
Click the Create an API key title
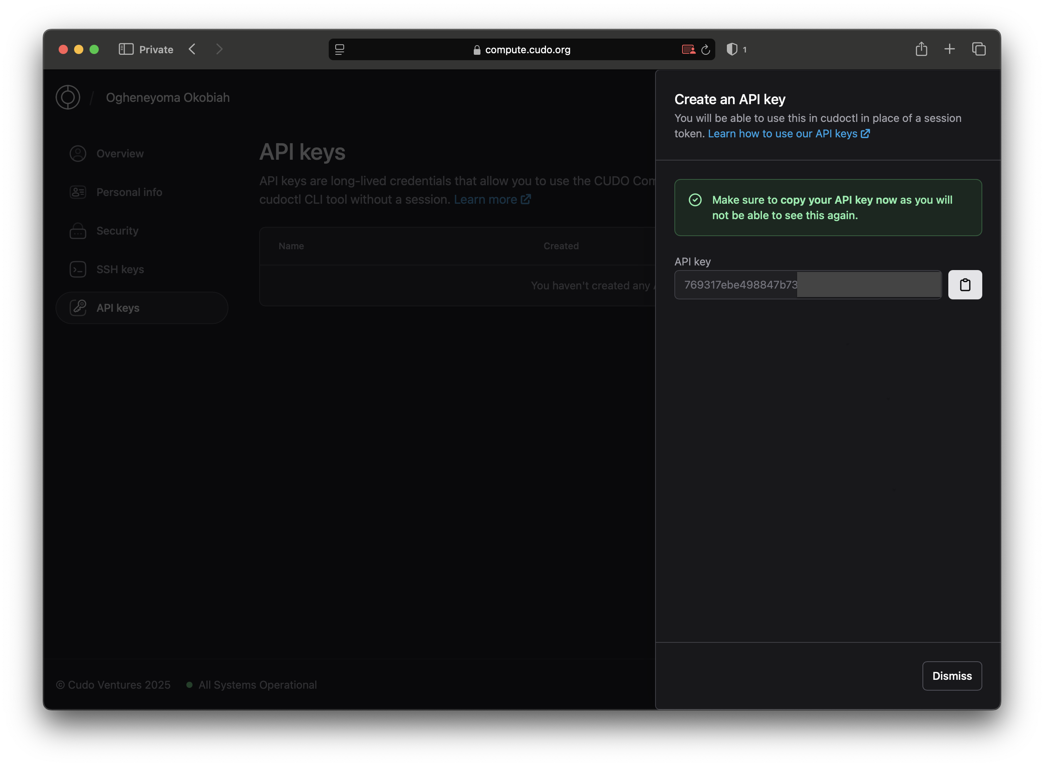(x=730, y=100)
